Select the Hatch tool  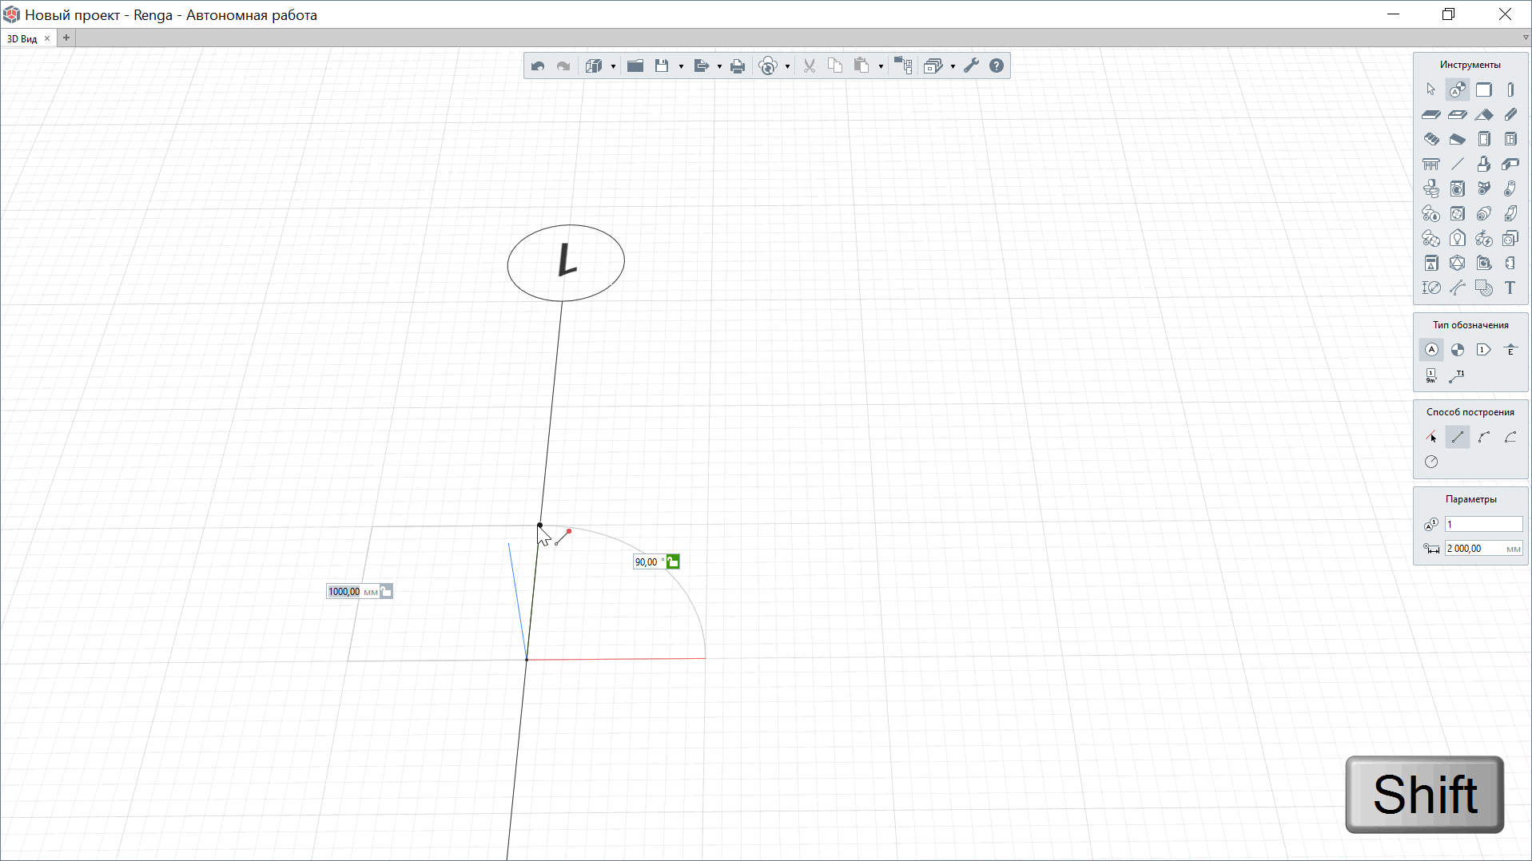click(1484, 288)
